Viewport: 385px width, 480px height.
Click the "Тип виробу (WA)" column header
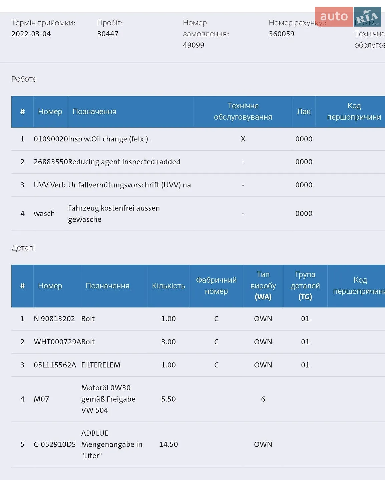pyautogui.click(x=263, y=286)
